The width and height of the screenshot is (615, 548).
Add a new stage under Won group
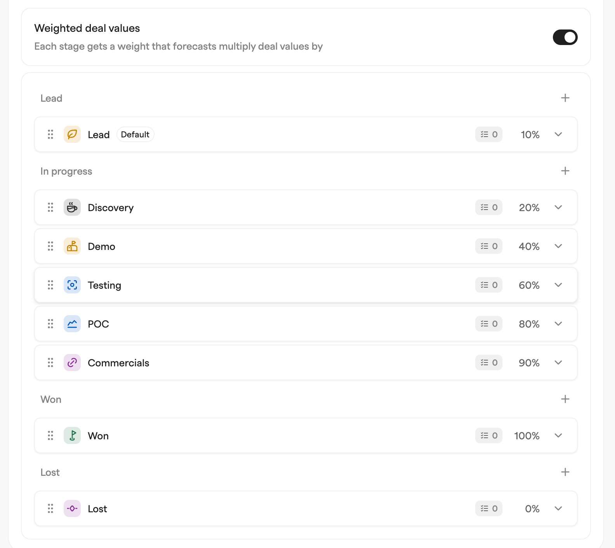pos(565,399)
